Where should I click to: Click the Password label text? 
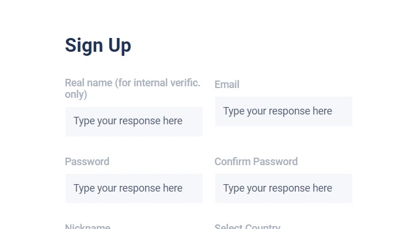click(87, 162)
